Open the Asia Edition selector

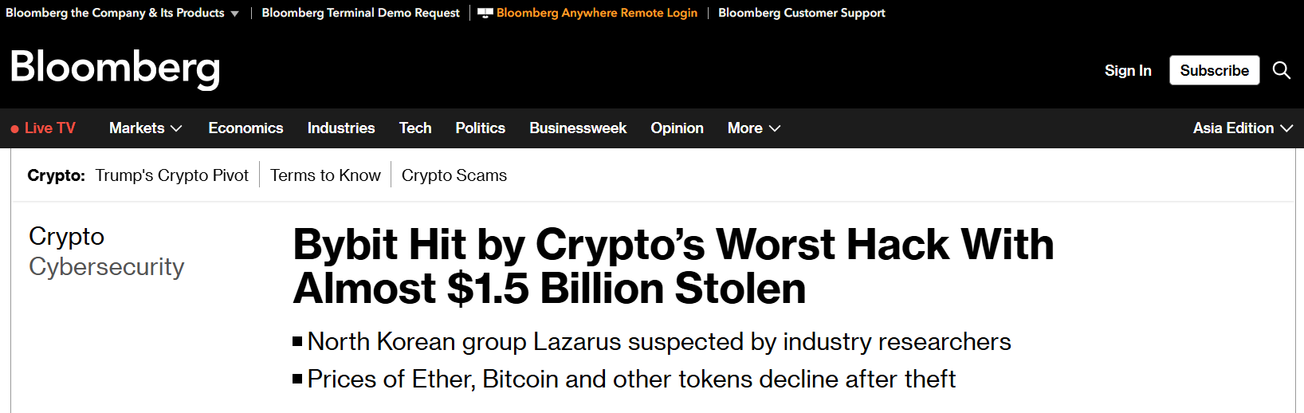pyautogui.click(x=1242, y=128)
